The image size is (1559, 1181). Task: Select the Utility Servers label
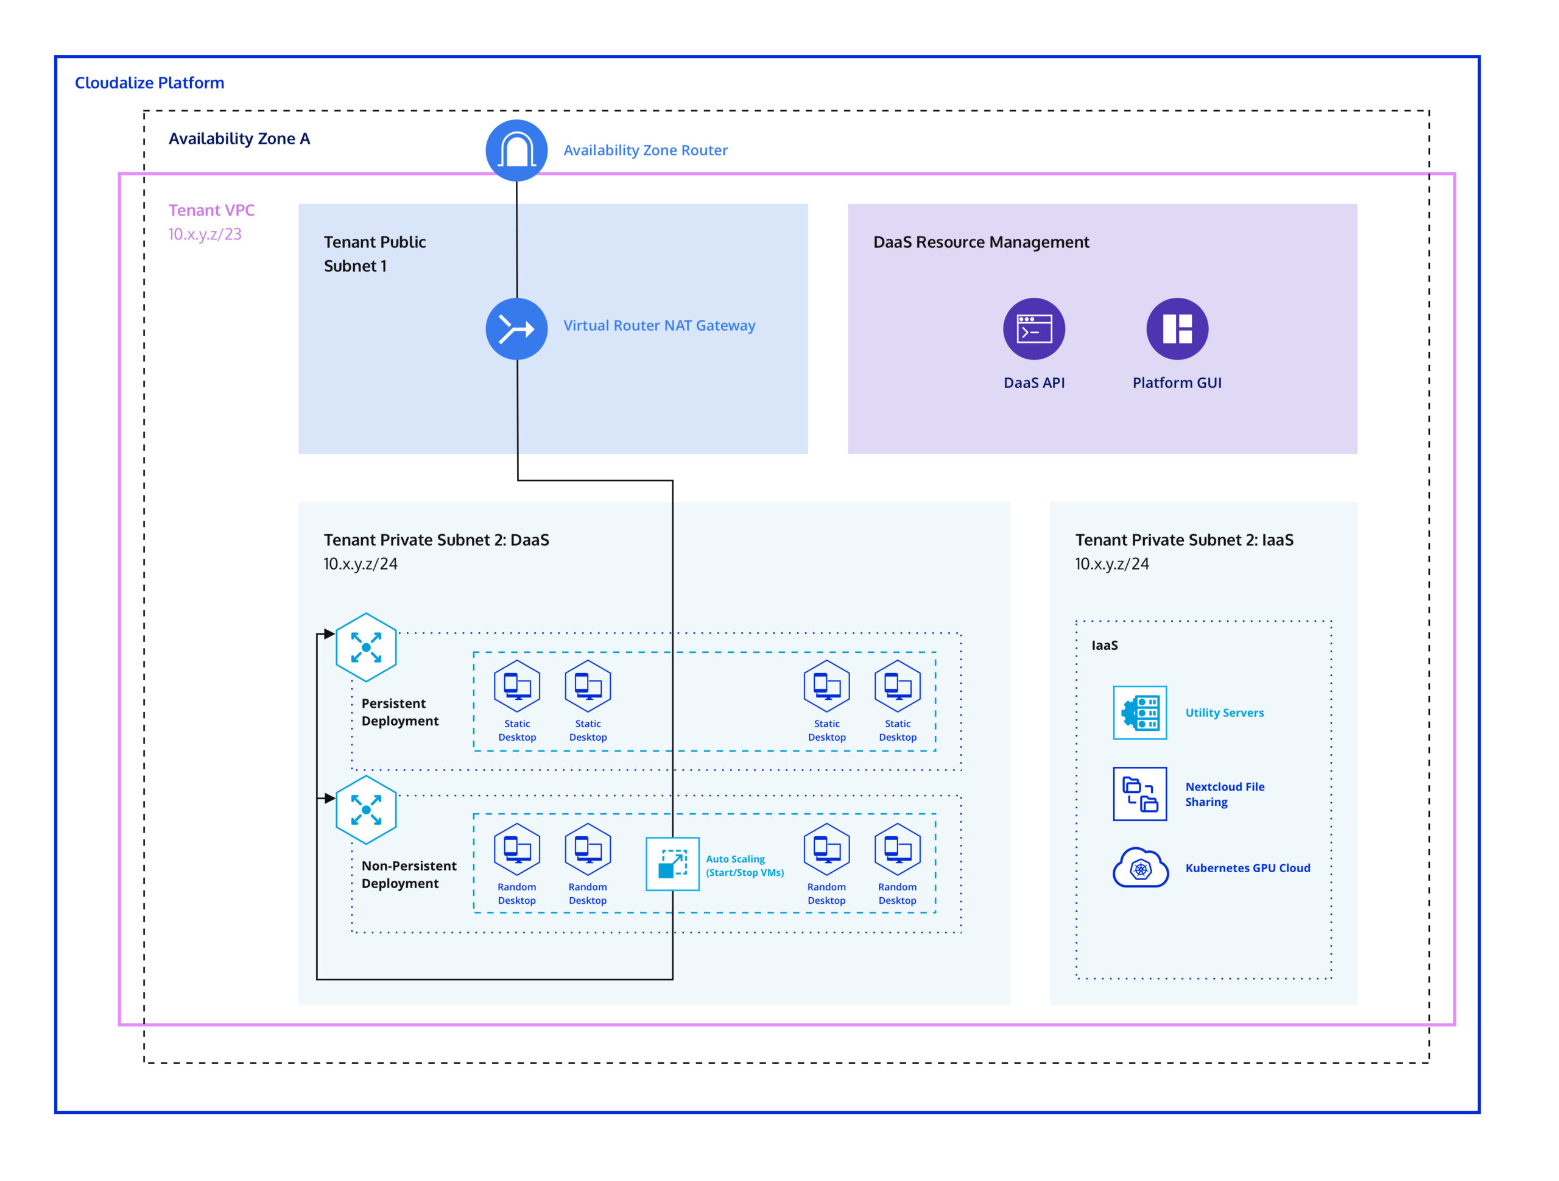click(x=1224, y=713)
